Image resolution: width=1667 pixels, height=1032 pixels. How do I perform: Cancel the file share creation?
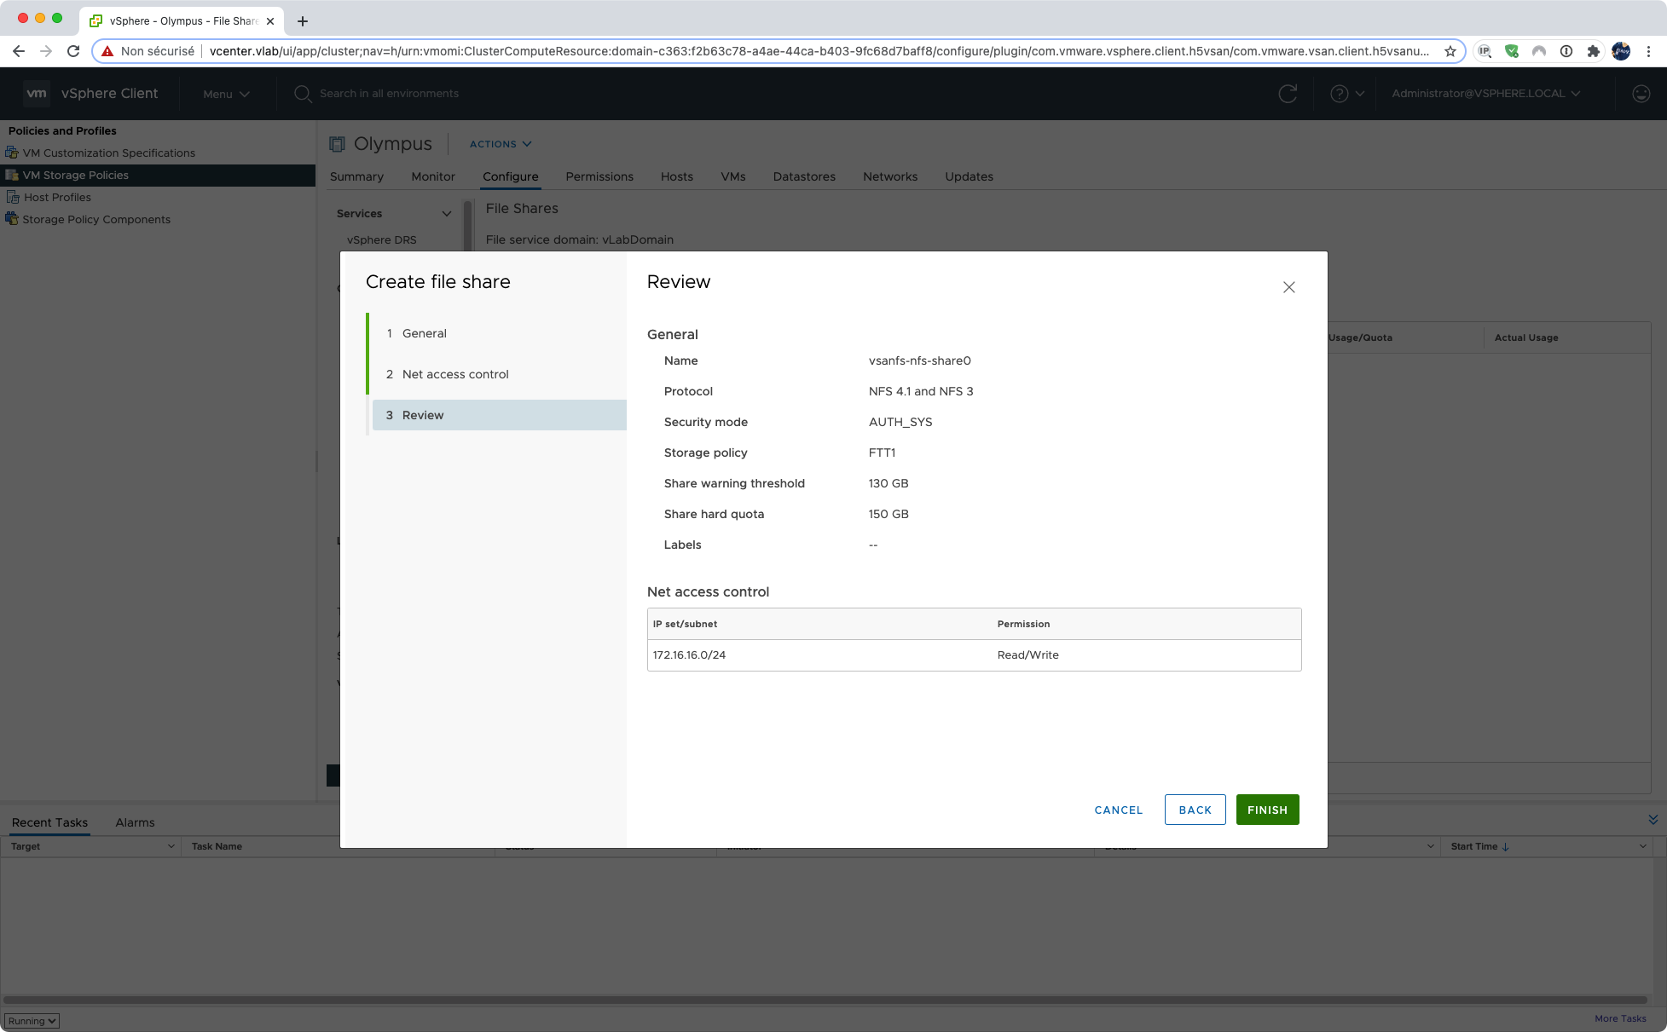pyautogui.click(x=1118, y=810)
